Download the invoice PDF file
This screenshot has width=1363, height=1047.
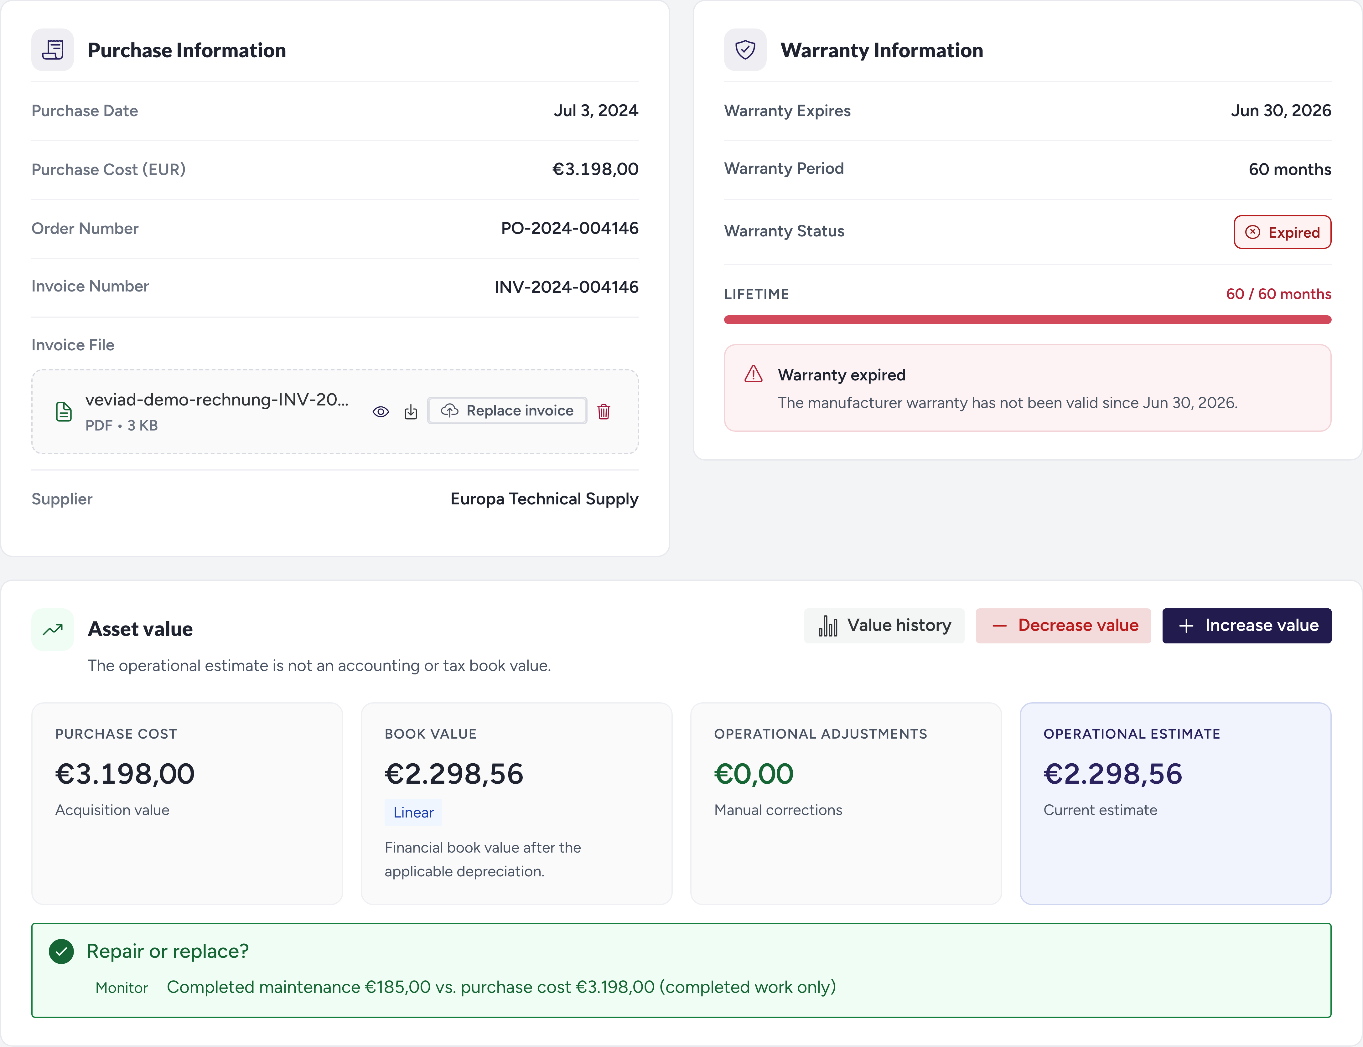coord(411,411)
